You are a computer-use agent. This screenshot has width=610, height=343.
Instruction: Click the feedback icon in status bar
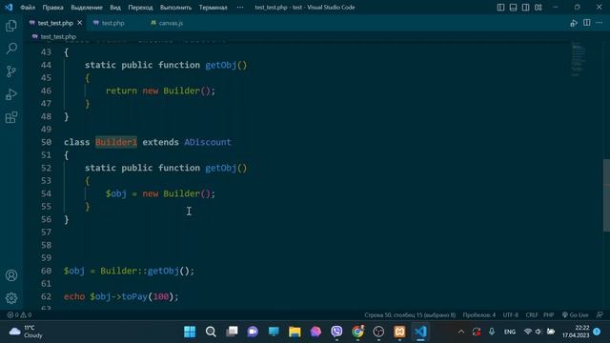tap(600, 315)
